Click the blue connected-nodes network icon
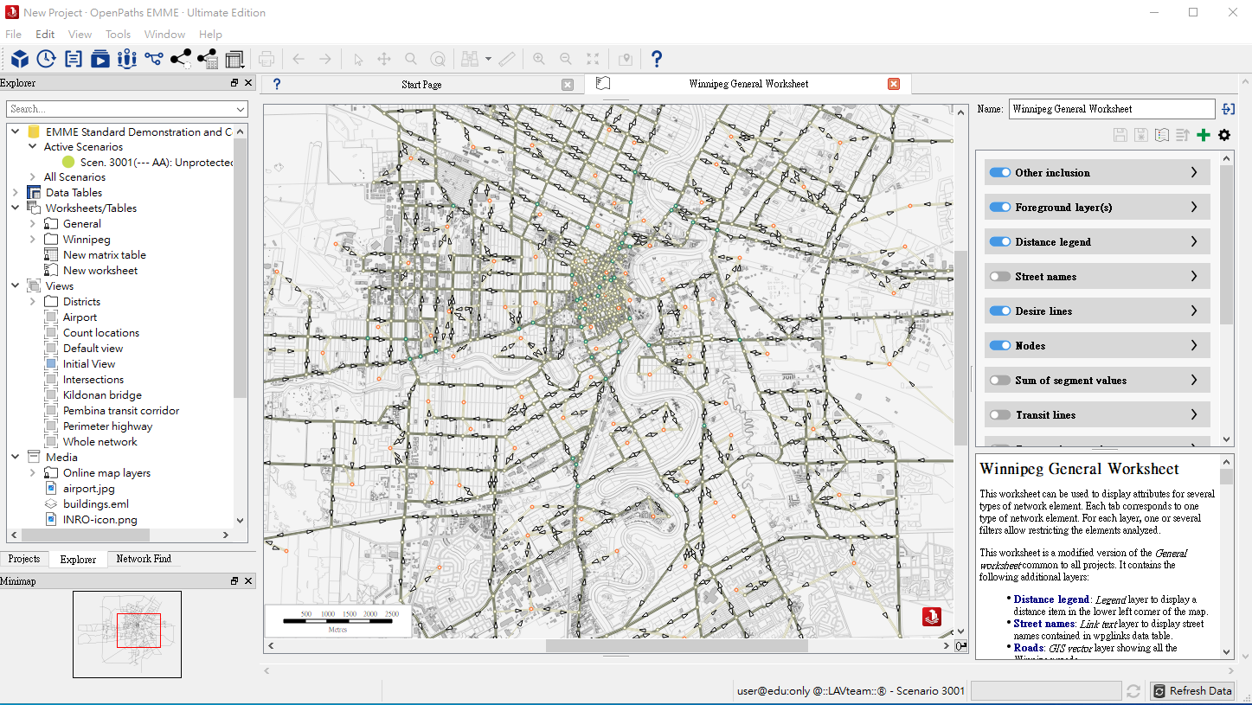Screen dimensions: 1252x705 pos(154,59)
